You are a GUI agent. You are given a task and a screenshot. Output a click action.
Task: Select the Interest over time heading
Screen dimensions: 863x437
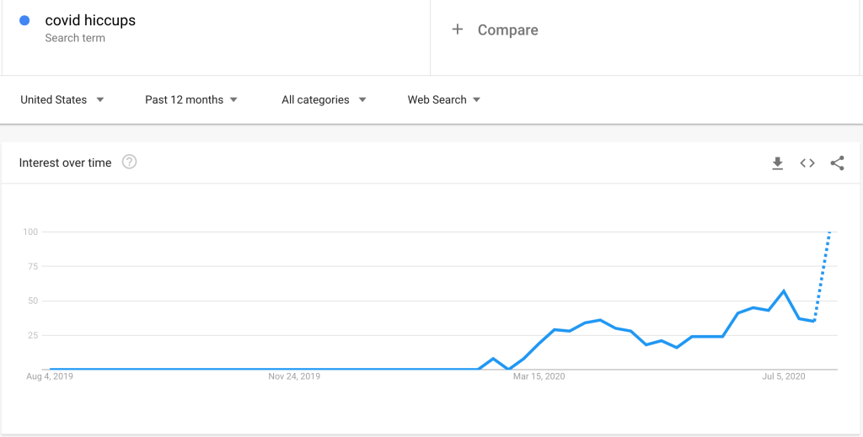65,163
